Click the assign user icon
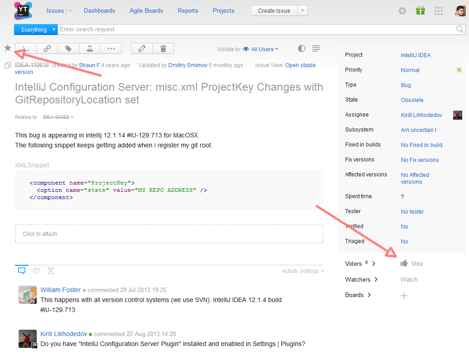This screenshot has height=356, width=469. [90, 49]
